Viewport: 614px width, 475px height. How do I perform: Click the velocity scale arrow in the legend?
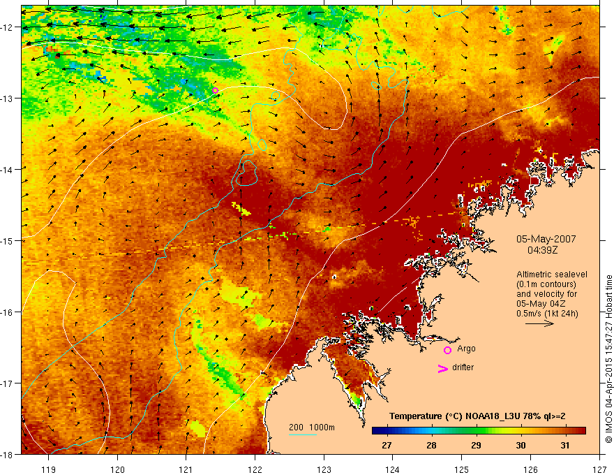tap(539, 323)
